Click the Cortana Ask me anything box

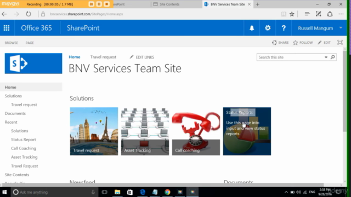click(54, 192)
